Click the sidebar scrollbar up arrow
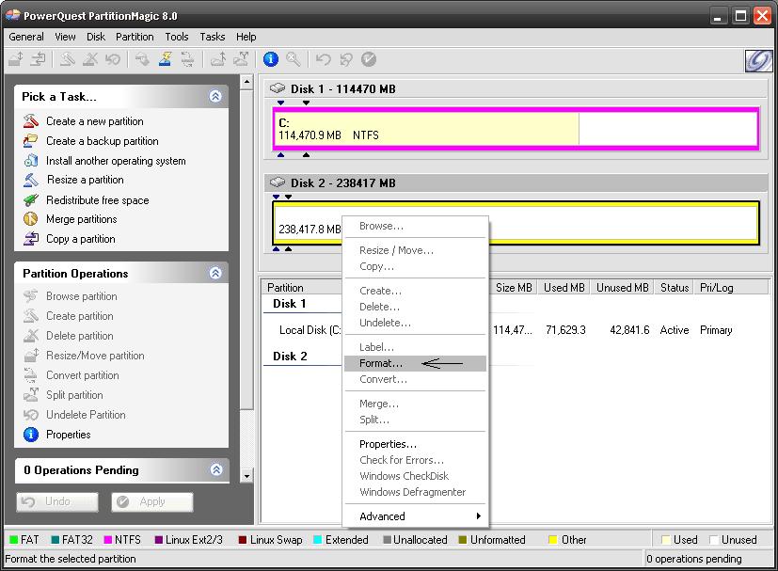The width and height of the screenshot is (778, 571). pyautogui.click(x=246, y=82)
